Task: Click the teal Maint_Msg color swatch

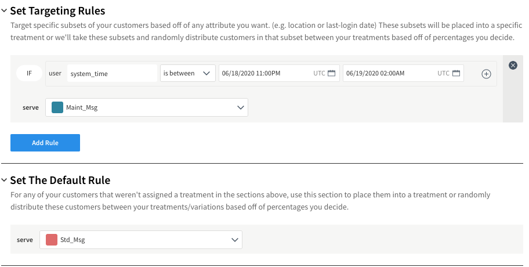Action: pos(57,107)
